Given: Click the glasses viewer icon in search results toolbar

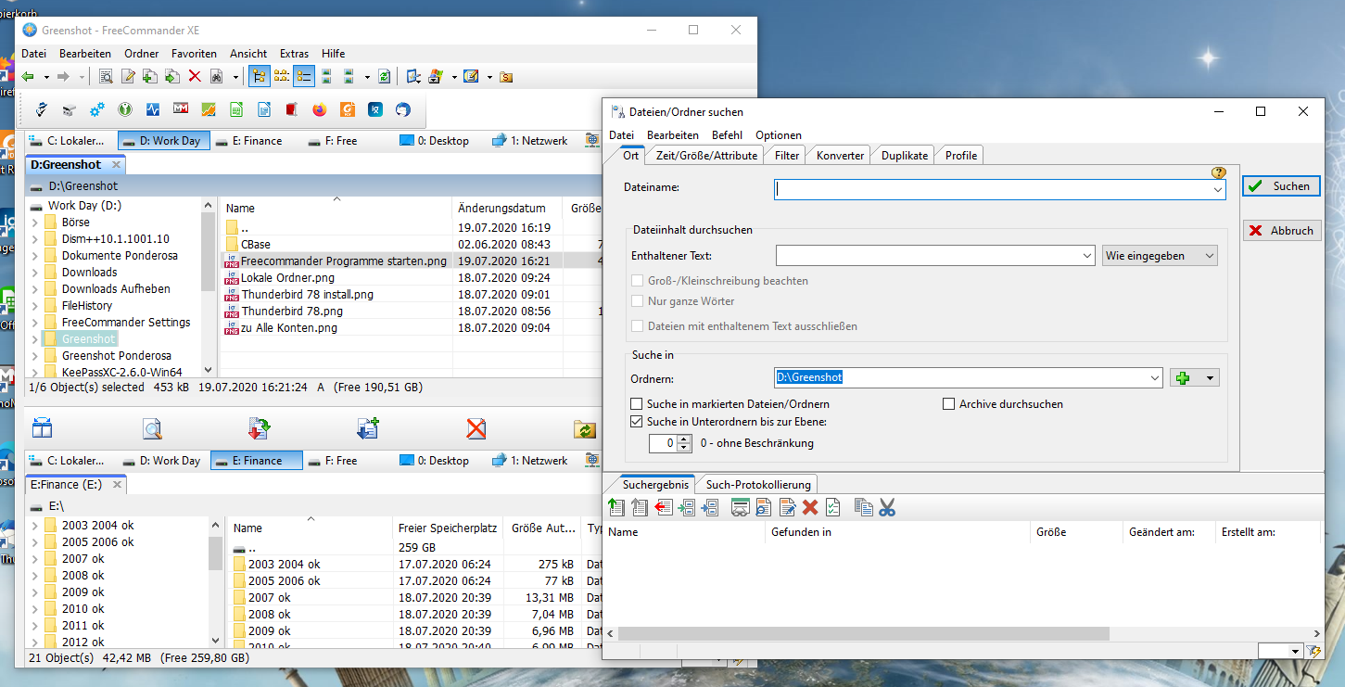Looking at the screenshot, I should (740, 507).
